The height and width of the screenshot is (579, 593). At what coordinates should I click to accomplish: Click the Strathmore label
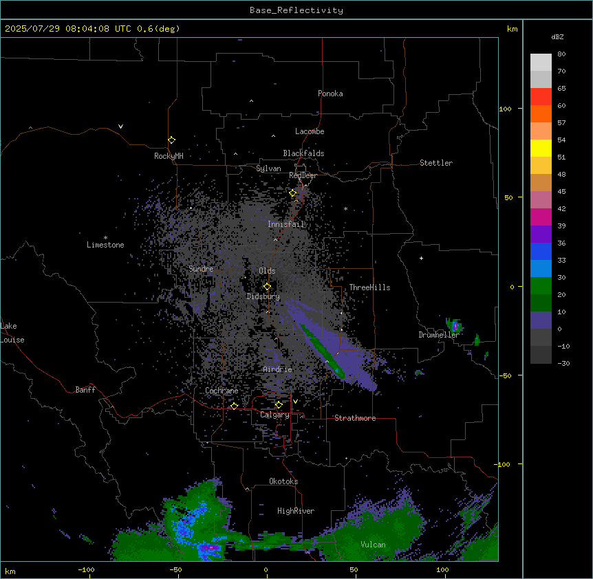355,418
